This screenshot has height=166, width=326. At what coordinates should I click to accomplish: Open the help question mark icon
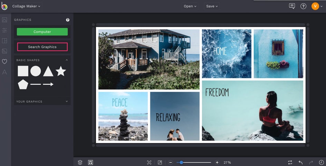303,6
